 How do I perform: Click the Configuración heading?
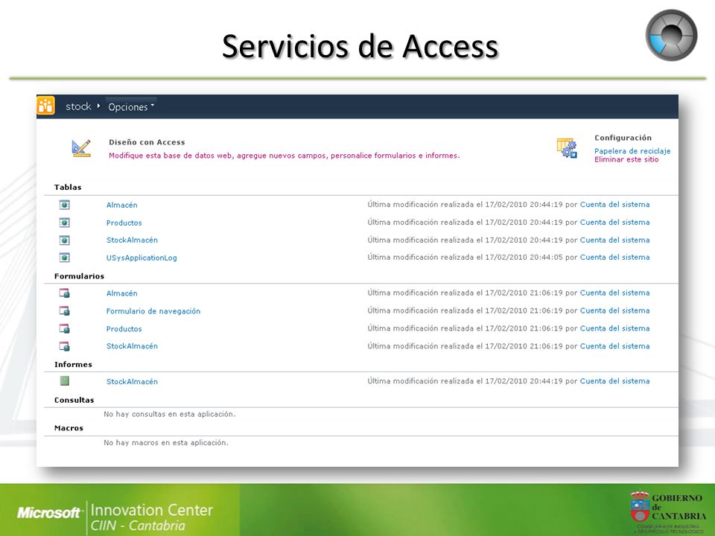pyautogui.click(x=623, y=138)
